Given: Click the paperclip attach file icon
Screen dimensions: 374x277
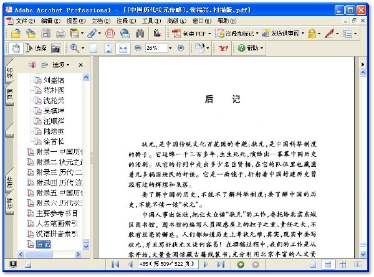Looking at the screenshot, I should click(92, 34).
